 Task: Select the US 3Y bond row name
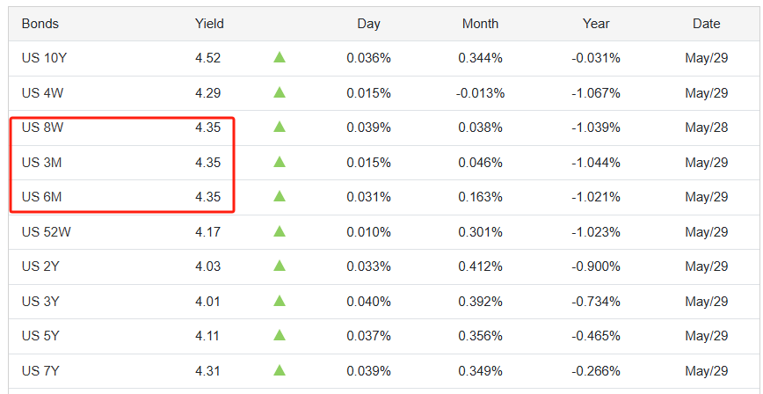tap(40, 301)
